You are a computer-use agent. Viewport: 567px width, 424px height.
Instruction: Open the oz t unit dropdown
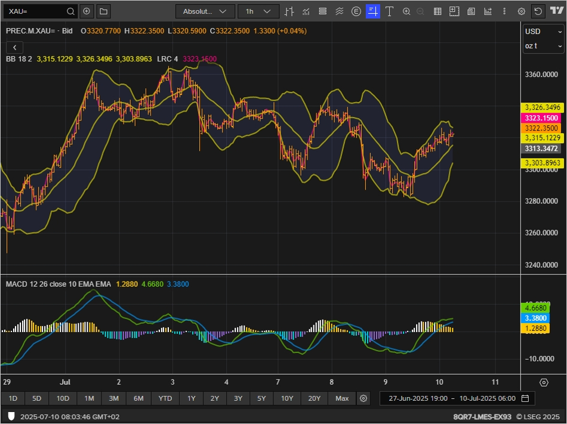[x=543, y=46]
